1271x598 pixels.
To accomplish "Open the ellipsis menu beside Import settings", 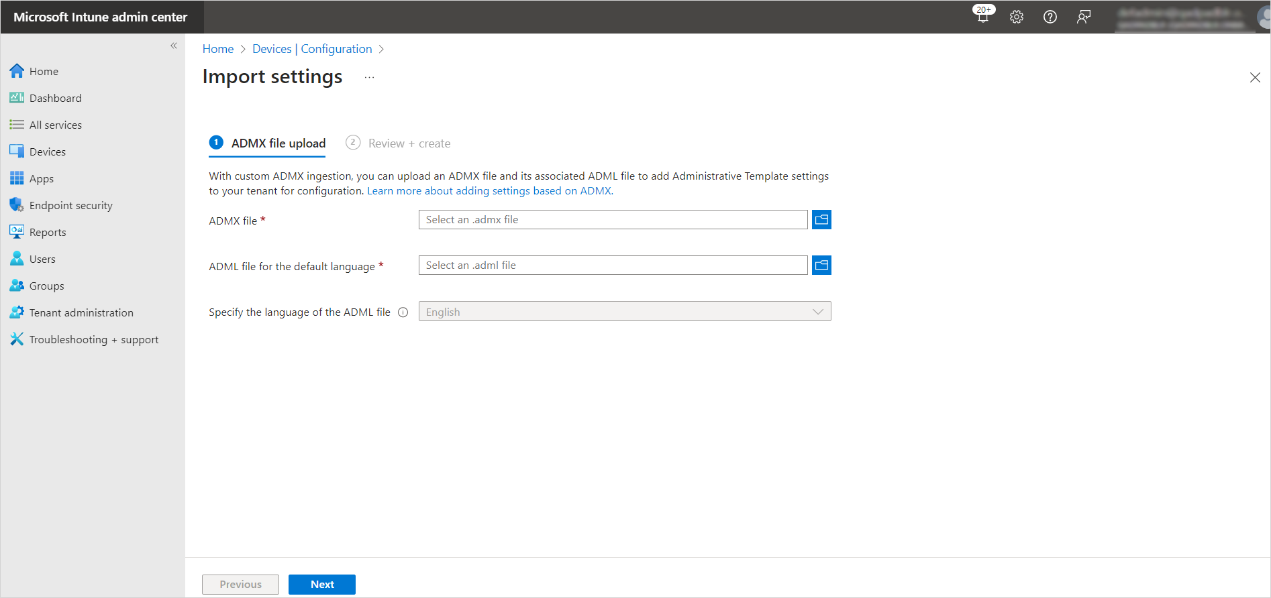I will click(369, 78).
